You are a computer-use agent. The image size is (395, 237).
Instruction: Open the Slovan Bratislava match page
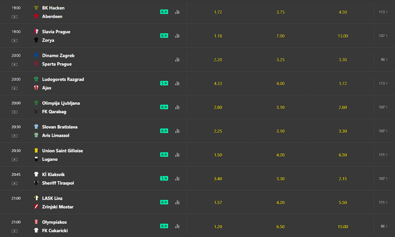tap(60, 127)
